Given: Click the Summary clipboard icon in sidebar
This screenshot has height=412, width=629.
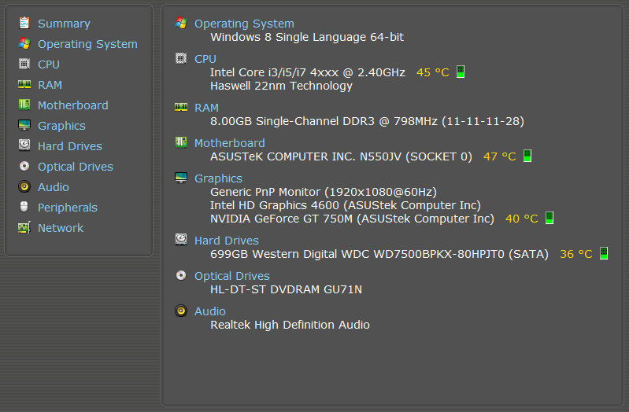Looking at the screenshot, I should (24, 23).
